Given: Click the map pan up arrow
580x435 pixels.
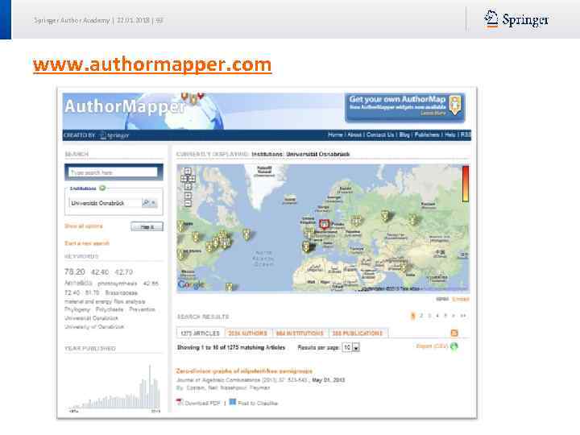Looking at the screenshot, I should [x=188, y=172].
